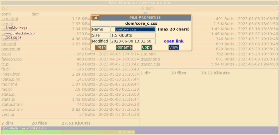Click the storage usage progress bar

(x=68, y=132)
